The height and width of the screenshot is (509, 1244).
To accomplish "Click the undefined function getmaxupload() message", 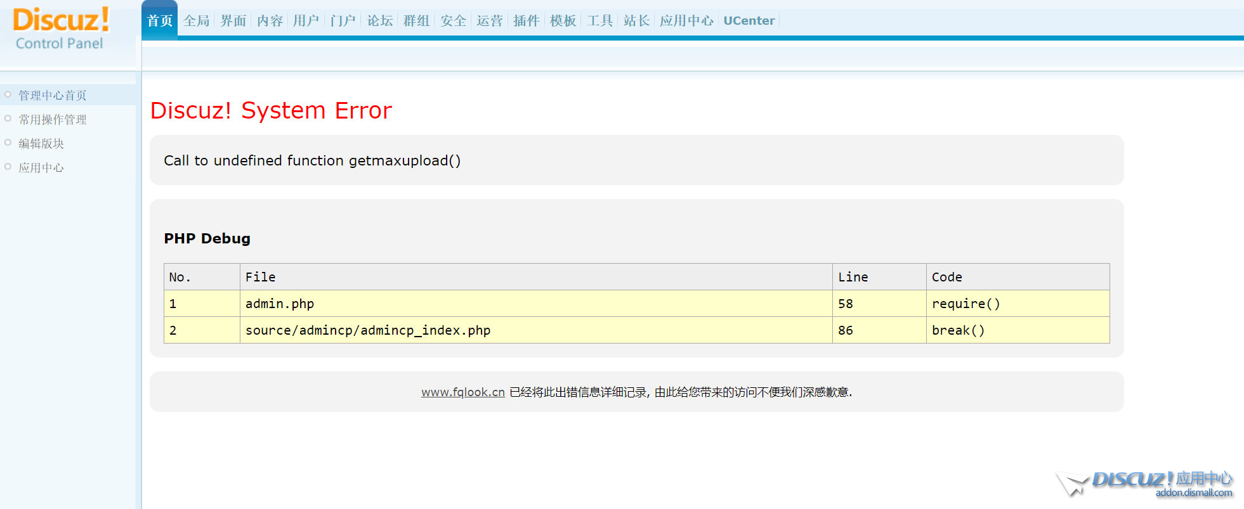I will coord(312,160).
